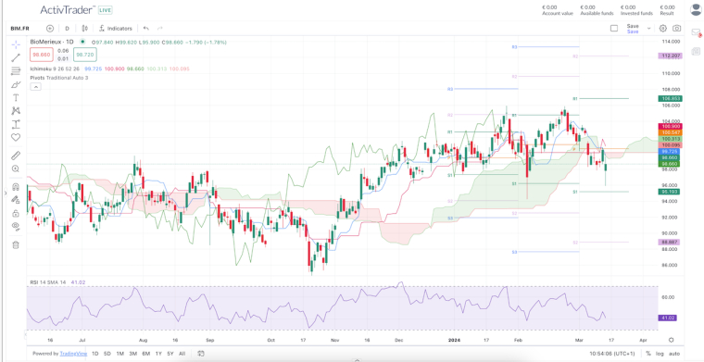Undo the last chart action

pos(146,29)
